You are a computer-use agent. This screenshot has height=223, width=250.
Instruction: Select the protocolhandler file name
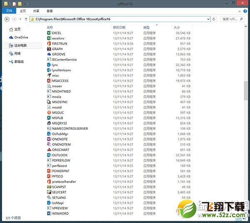[64, 182]
